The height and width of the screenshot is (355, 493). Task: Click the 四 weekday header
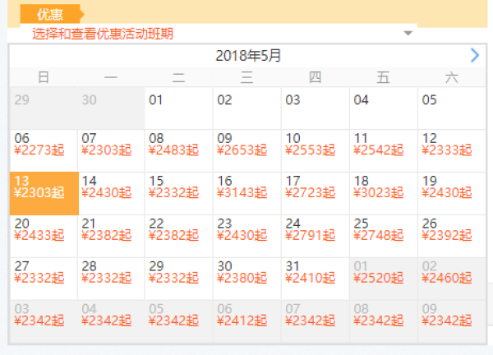[315, 77]
